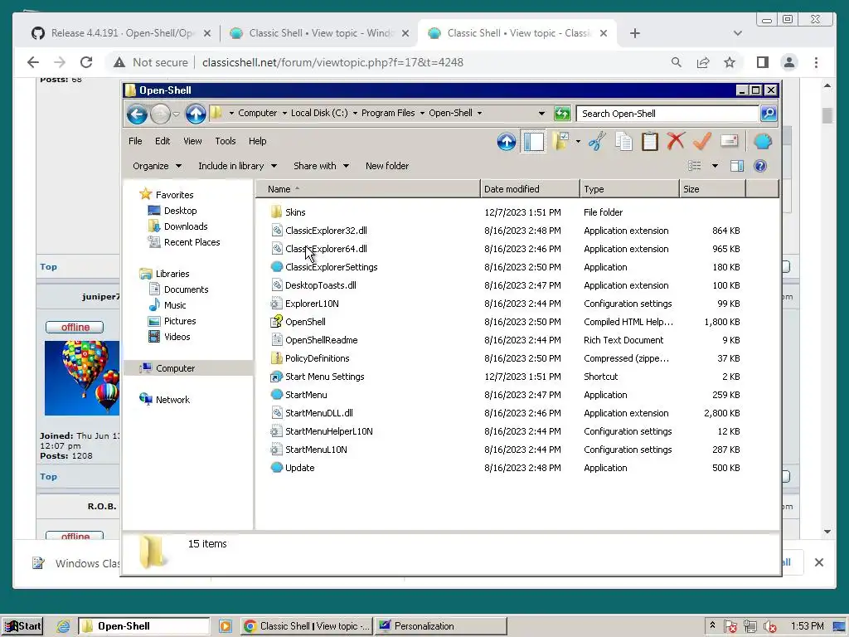Click the red X Delete toolbar icon
849x637 pixels.
(x=676, y=141)
